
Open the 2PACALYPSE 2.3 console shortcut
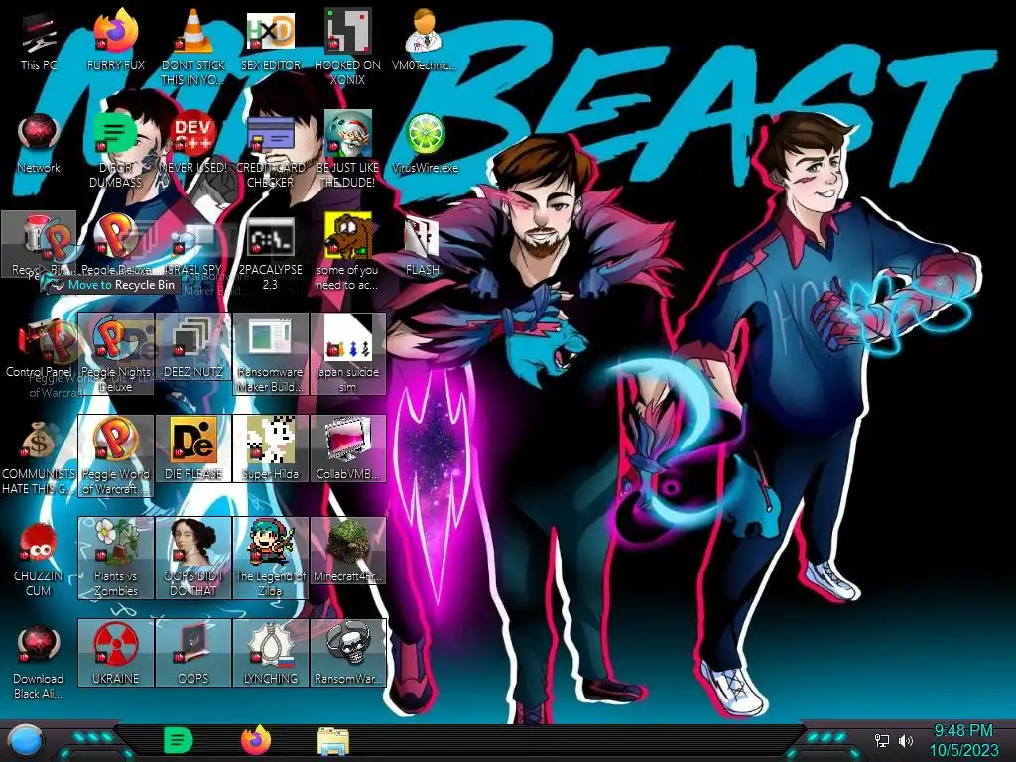point(270,253)
